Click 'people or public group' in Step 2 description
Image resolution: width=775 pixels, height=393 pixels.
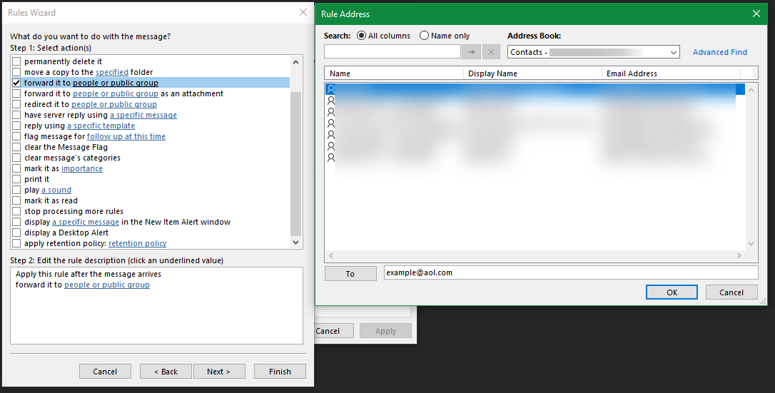tap(107, 285)
